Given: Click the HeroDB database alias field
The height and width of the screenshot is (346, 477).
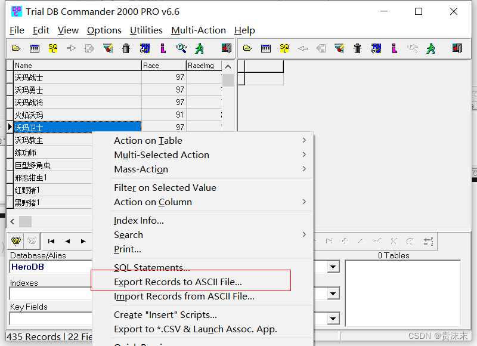Looking at the screenshot, I should pyautogui.click(x=51, y=267).
